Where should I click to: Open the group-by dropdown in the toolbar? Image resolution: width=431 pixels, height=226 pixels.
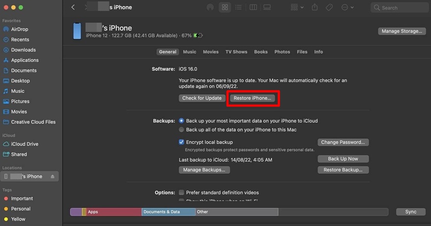click(x=297, y=8)
